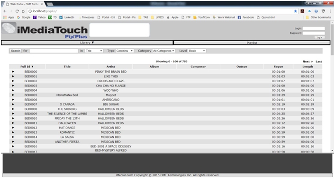Reload the page with the refresh icon
The width and height of the screenshot is (335, 180).
17,11
